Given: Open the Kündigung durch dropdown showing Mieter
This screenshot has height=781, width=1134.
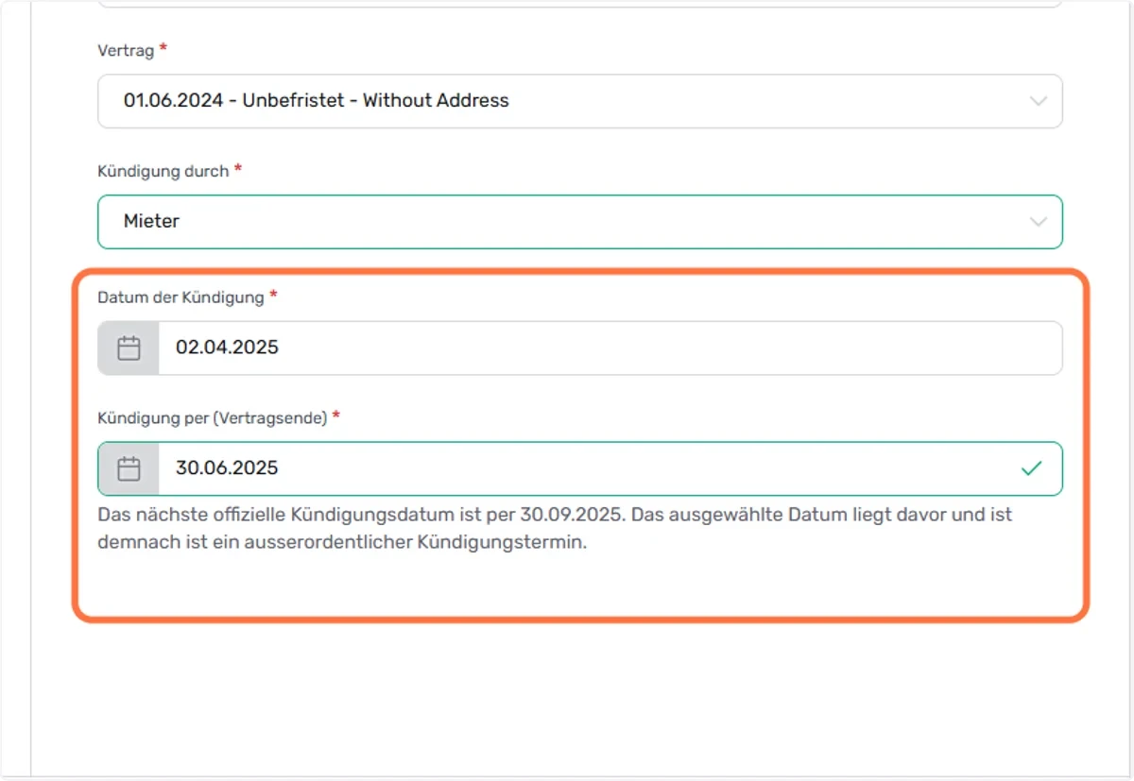Looking at the screenshot, I should [580, 222].
